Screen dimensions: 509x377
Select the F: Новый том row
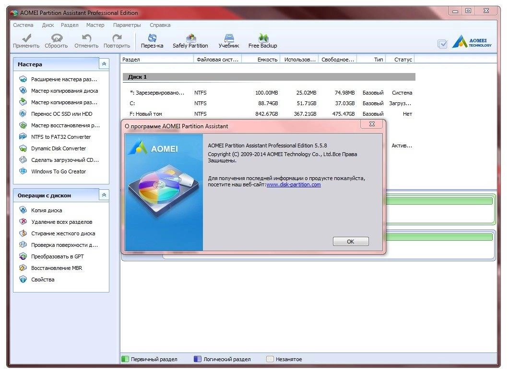269,114
